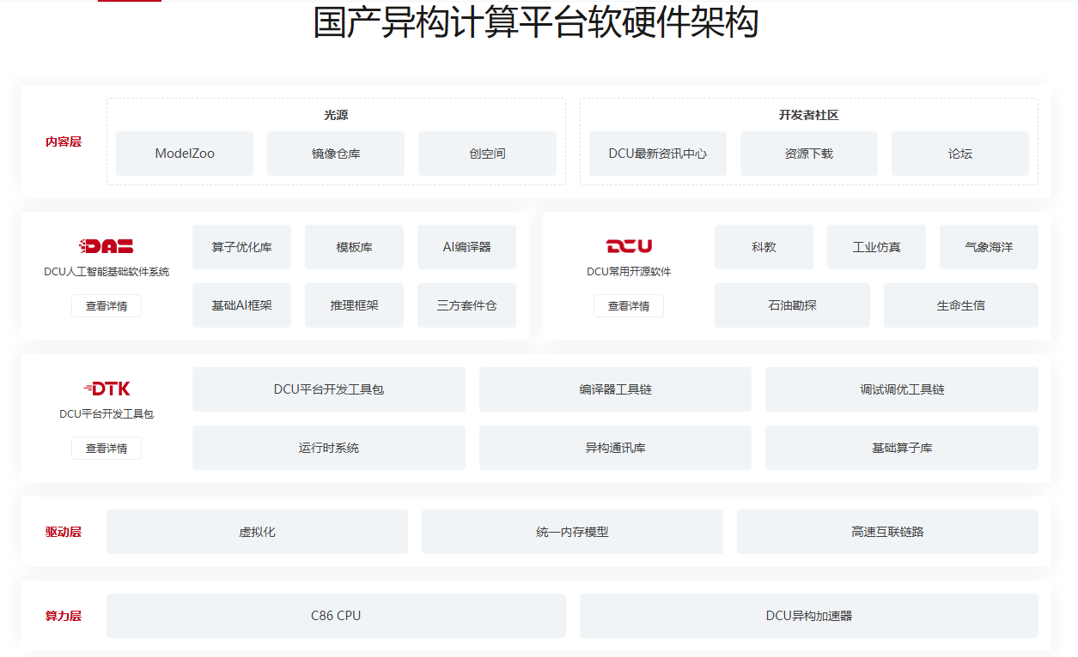Image resolution: width=1078 pixels, height=657 pixels.
Task: Select the 基础算子库 card
Action: (x=902, y=448)
